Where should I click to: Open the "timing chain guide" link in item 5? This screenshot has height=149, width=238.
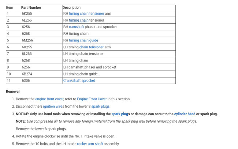click(x=83, y=40)
